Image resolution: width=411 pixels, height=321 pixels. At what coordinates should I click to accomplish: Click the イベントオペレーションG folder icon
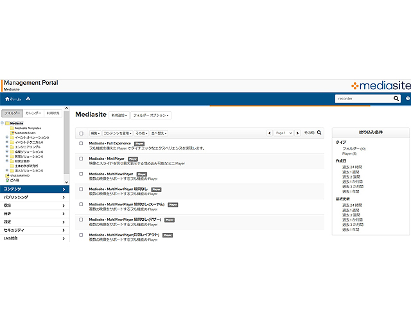pos(12,137)
